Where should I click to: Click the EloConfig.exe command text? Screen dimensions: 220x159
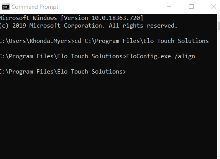pyautogui.click(x=148, y=56)
